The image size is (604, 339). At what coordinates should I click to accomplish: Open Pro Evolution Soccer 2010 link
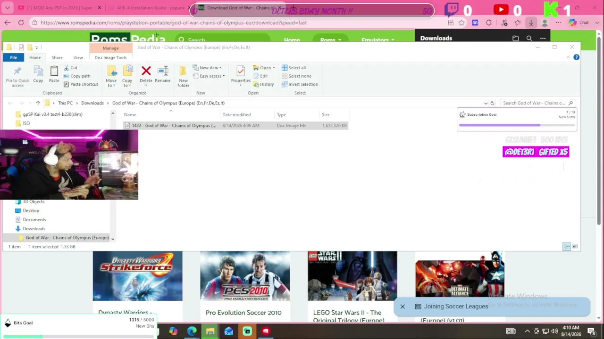[x=243, y=313]
